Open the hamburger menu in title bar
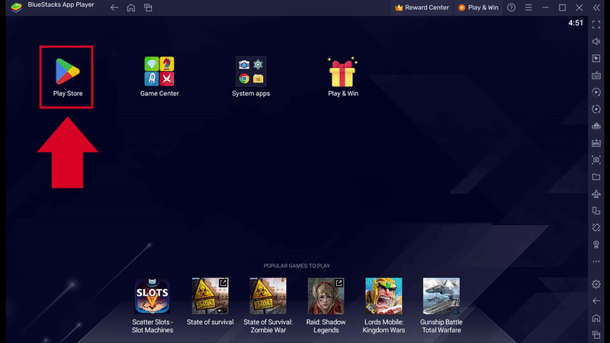Screen dimensions: 610x343 tap(528, 8)
